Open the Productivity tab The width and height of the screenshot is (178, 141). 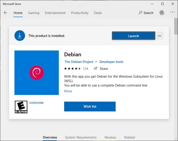coord(80,13)
